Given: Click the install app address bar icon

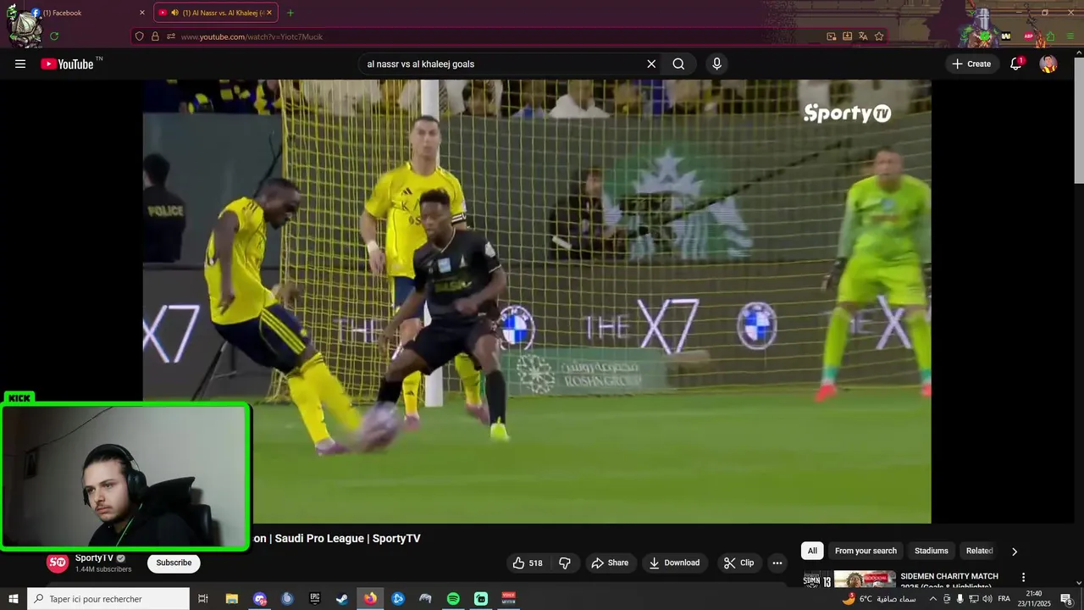Looking at the screenshot, I should [847, 36].
